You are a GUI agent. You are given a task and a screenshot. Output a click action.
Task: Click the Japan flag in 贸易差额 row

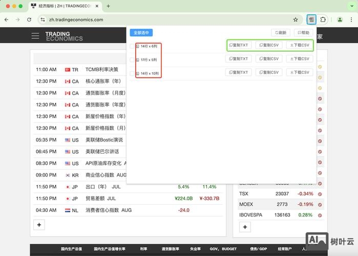pyautogui.click(x=68, y=199)
